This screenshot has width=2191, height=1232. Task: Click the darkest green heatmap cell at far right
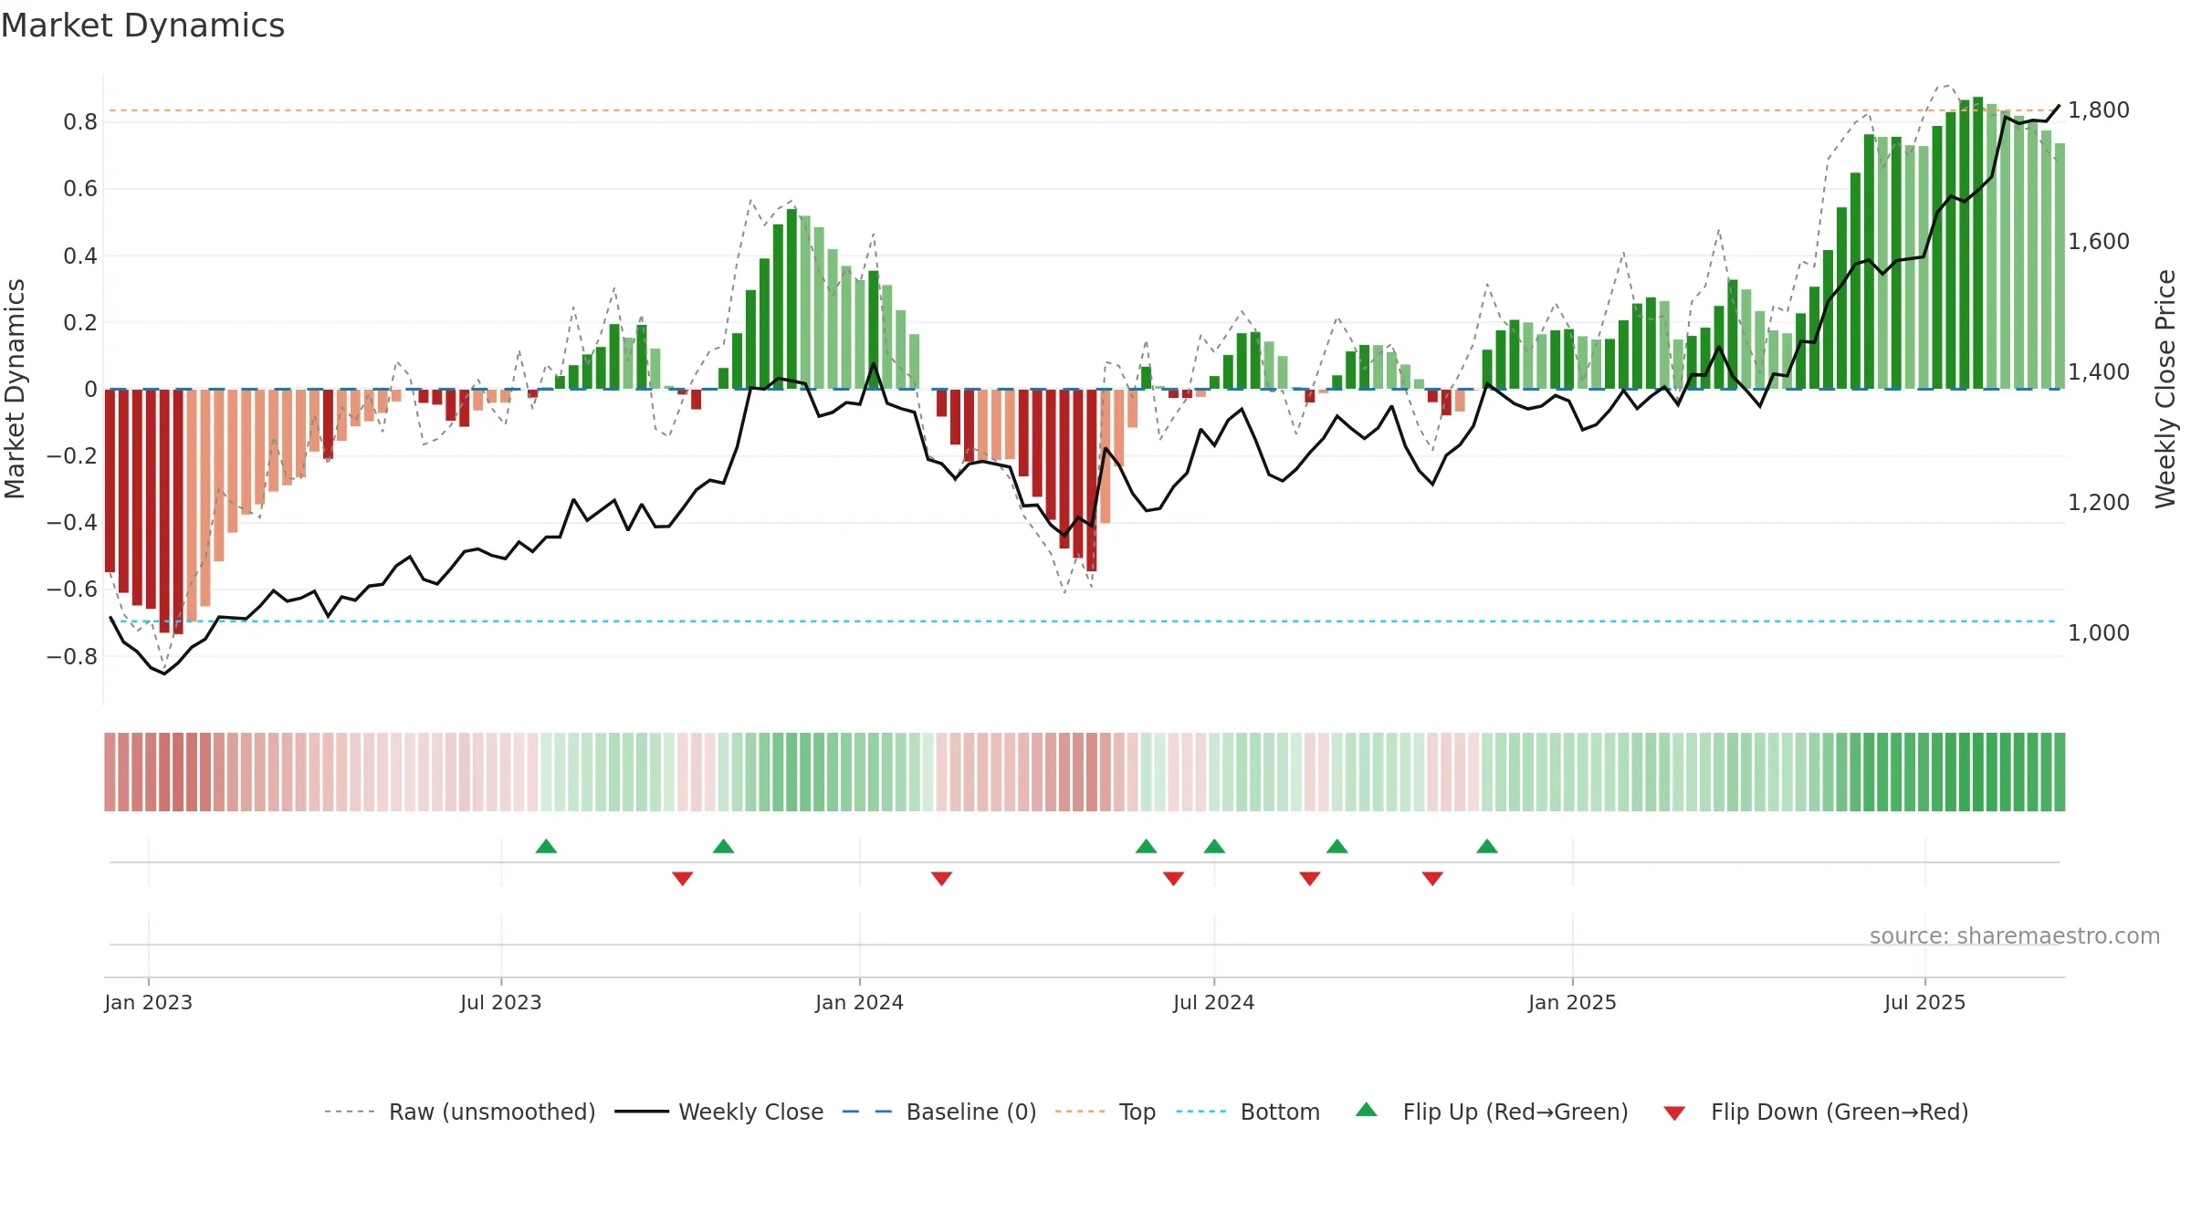pyautogui.click(x=2060, y=772)
